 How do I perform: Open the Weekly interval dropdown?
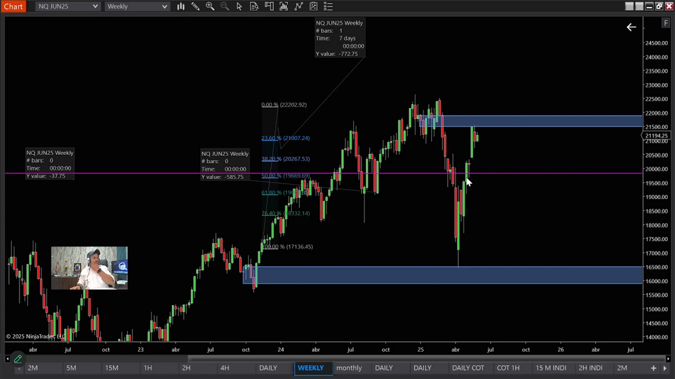coord(137,7)
